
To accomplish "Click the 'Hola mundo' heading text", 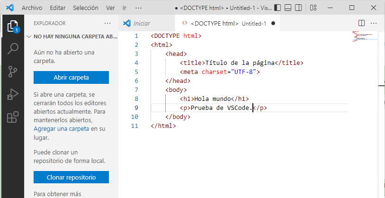I will (213, 99).
